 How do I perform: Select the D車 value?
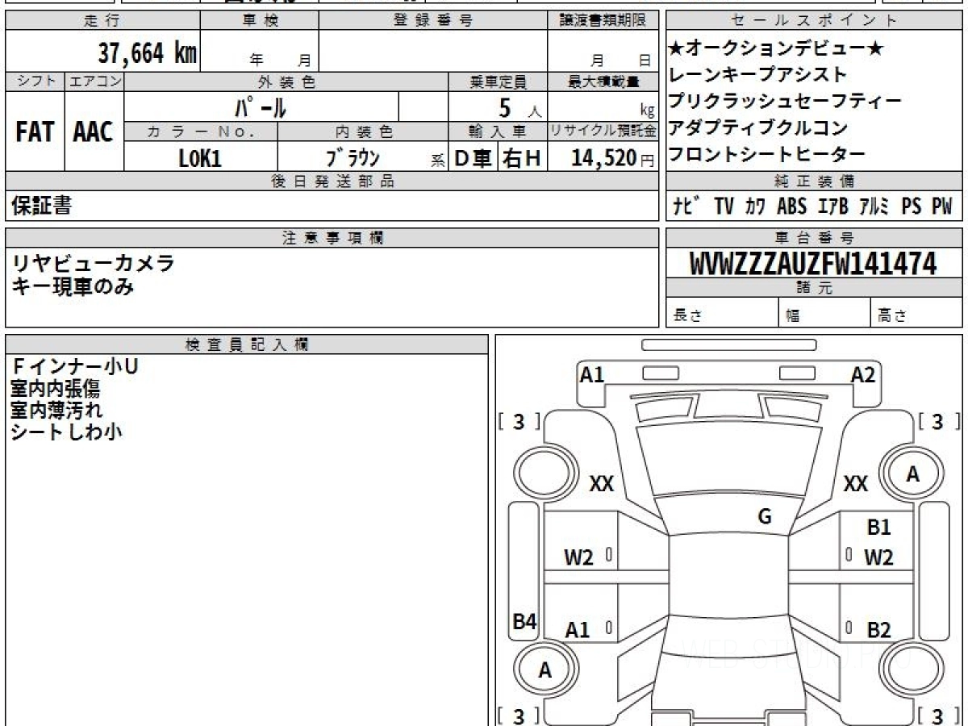474,158
